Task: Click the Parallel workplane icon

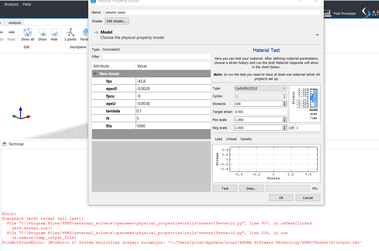Action: (85, 32)
